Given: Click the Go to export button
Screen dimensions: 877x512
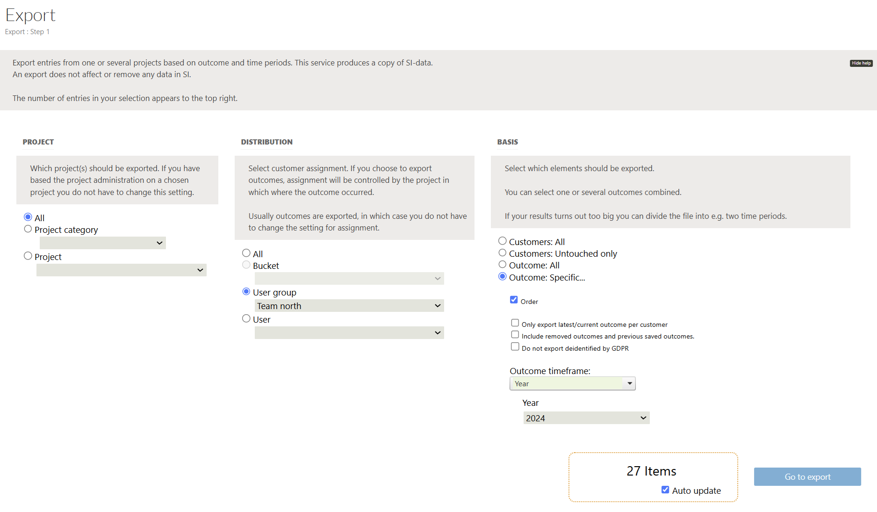Looking at the screenshot, I should coord(807,476).
